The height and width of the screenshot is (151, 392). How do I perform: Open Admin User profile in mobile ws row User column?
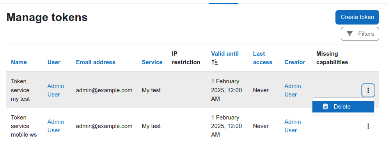click(55, 126)
